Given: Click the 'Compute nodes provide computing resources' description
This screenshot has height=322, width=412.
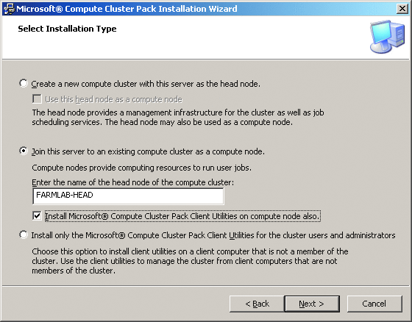Looking at the screenshot, I should [x=141, y=168].
